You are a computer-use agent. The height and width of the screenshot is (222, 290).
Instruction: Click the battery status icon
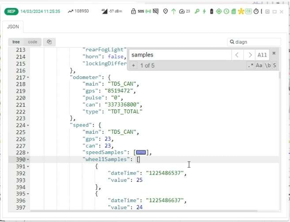pyautogui.click(x=211, y=12)
